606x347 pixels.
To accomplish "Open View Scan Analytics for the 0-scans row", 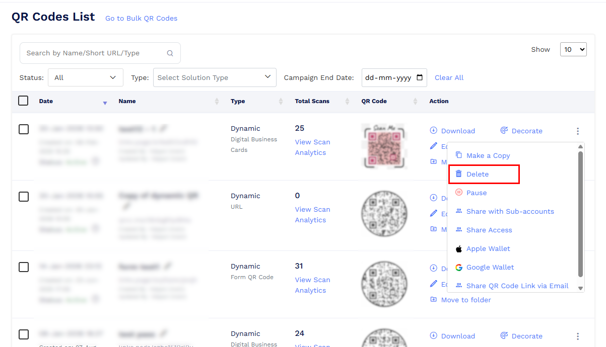I will pyautogui.click(x=312, y=215).
